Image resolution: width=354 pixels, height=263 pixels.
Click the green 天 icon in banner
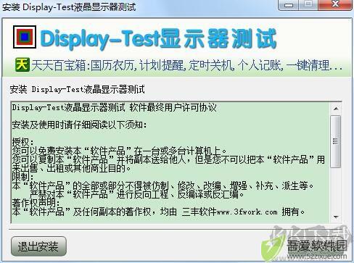pyautogui.click(x=22, y=64)
